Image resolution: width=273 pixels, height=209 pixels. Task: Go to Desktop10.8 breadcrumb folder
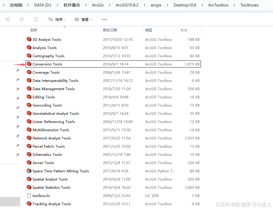pyautogui.click(x=185, y=5)
